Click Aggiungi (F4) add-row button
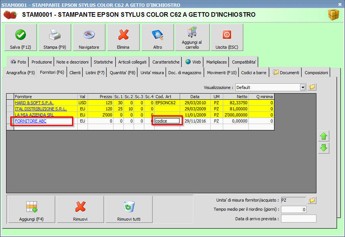 [x=32, y=210]
